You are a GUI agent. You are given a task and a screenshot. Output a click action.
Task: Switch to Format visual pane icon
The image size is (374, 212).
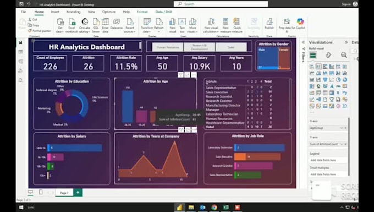pyautogui.click(x=328, y=55)
